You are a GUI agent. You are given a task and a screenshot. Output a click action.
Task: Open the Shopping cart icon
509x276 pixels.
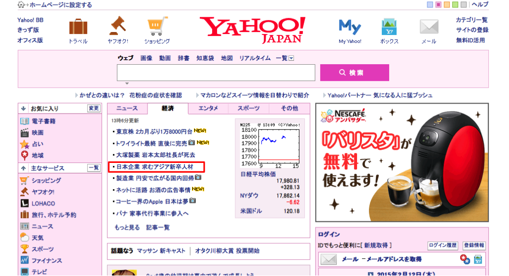[157, 26]
